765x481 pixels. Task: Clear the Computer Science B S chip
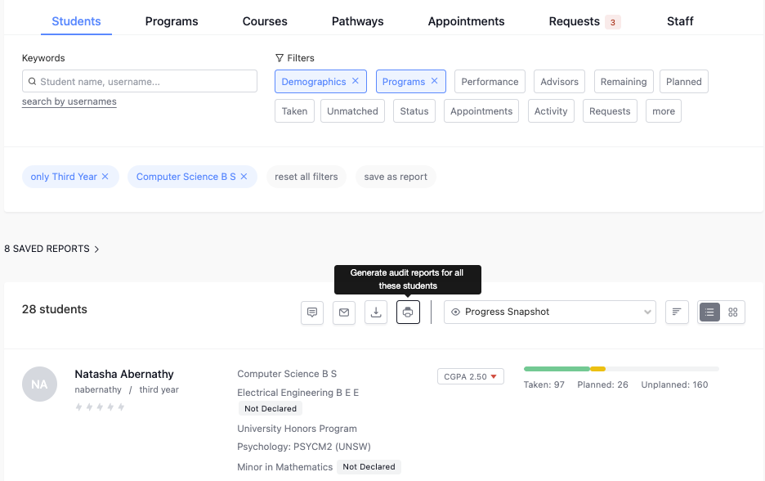point(244,177)
